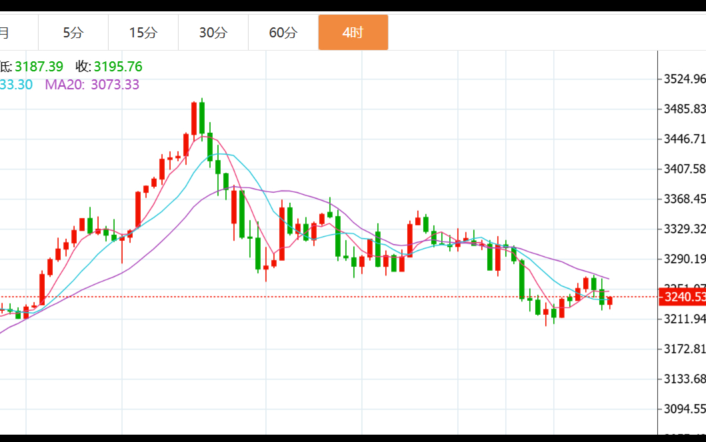Click the highlighted 4时 tab
Viewport: 706px width, 442px height.
point(353,33)
